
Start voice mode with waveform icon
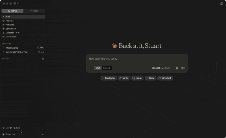click(183, 68)
